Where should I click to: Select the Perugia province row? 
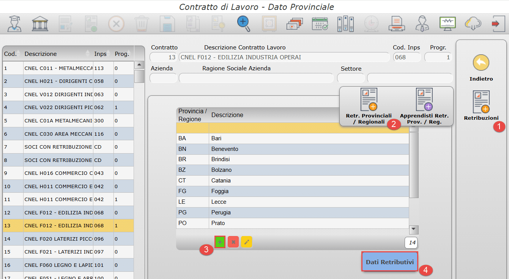coord(293,212)
